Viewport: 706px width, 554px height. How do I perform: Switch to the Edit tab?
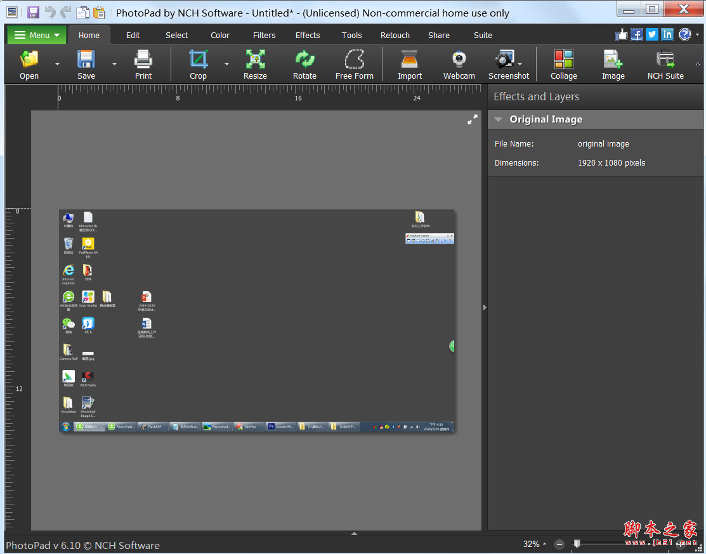pos(133,35)
